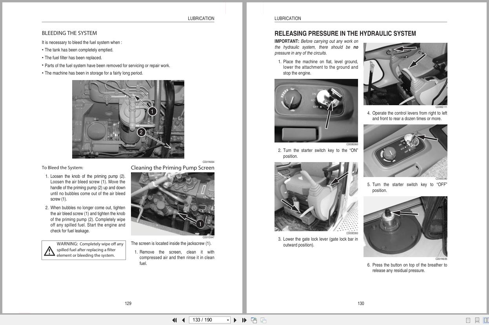Open the page number dropdown list
Image resolution: width=489 pixels, height=325 pixels.
[x=228, y=320]
